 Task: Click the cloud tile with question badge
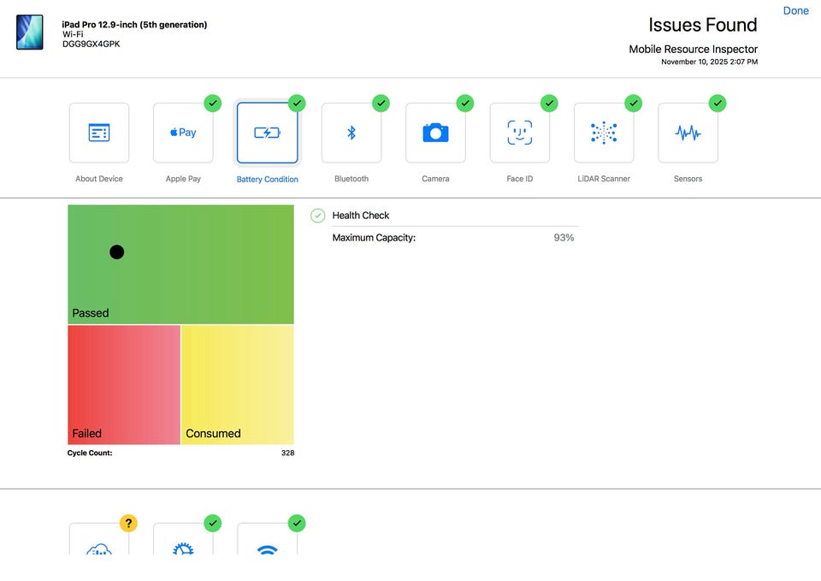[99, 538]
